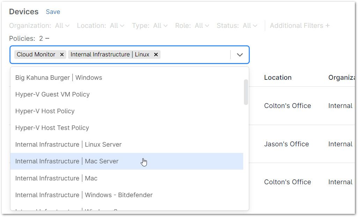The height and width of the screenshot is (217, 358).
Task: Select the Big Kahuna Burger | Windows policy
Action: point(59,77)
